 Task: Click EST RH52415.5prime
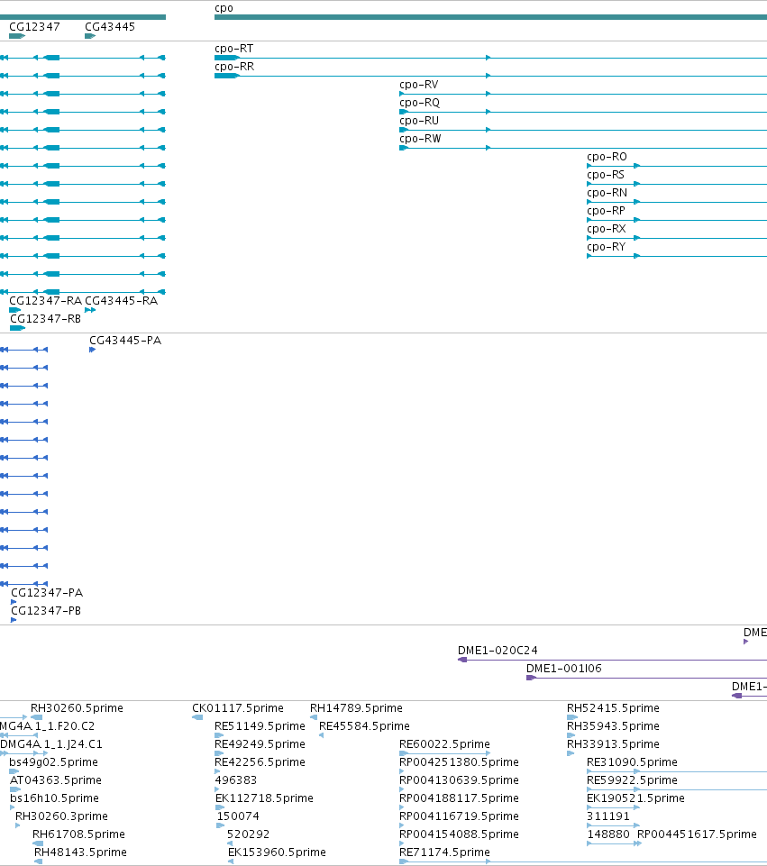tap(613, 708)
